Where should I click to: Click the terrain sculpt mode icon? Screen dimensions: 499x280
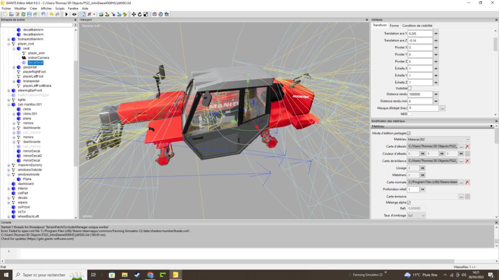click(x=101, y=14)
